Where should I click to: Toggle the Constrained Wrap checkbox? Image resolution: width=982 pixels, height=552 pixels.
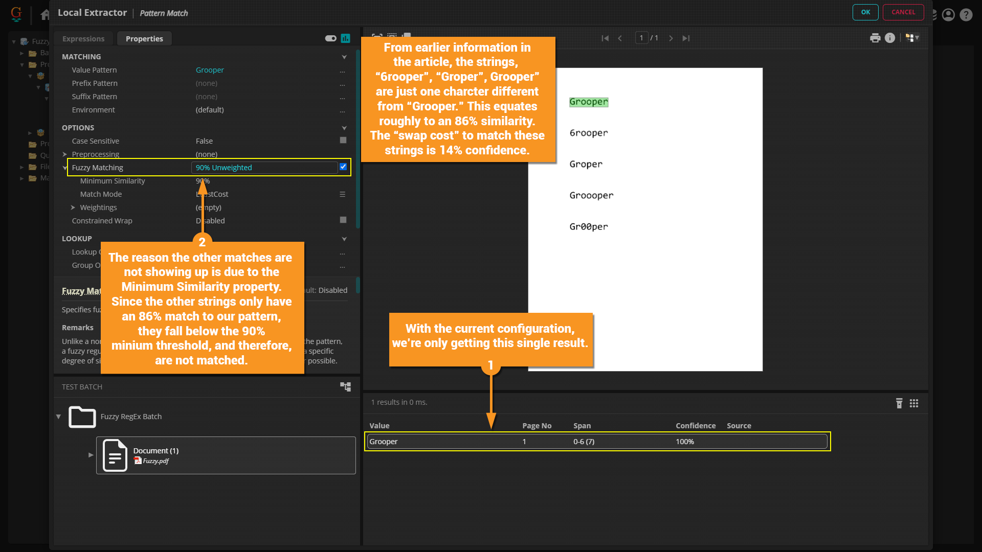click(343, 220)
